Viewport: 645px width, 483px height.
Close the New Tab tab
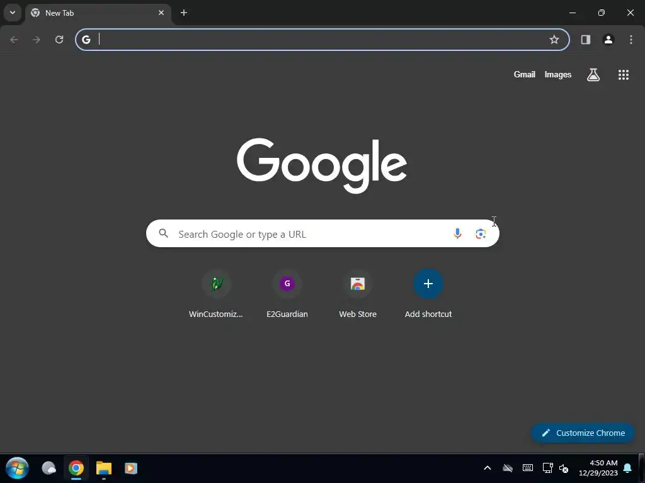tap(161, 13)
